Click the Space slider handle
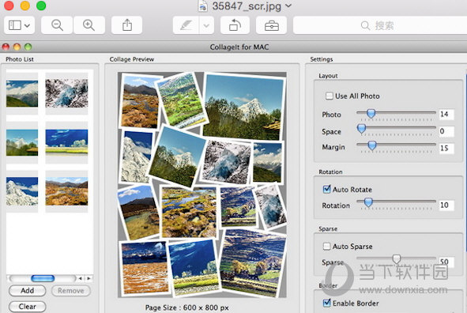The image size is (467, 313). 361,129
